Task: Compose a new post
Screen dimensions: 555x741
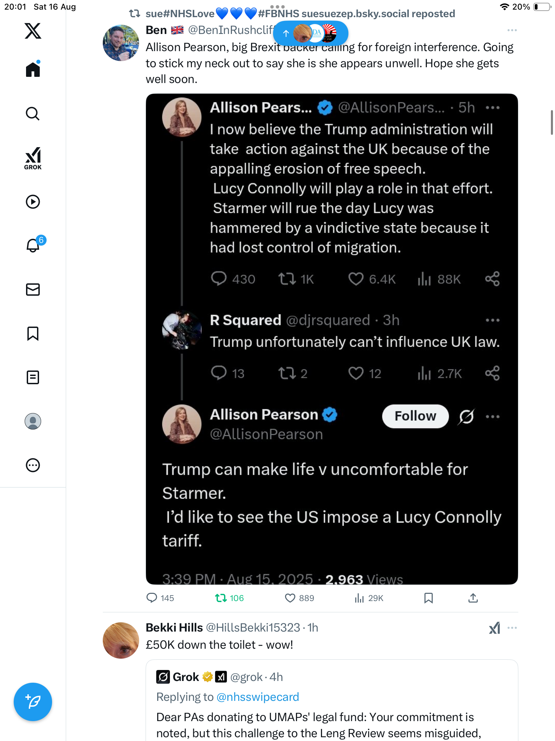Action: pos(33,702)
